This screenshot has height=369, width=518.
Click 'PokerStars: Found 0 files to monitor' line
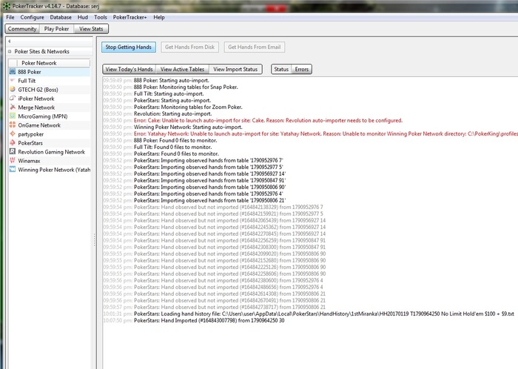point(161,154)
